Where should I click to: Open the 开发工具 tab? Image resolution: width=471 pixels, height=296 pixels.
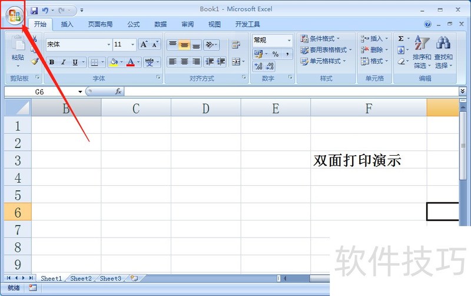pos(247,24)
